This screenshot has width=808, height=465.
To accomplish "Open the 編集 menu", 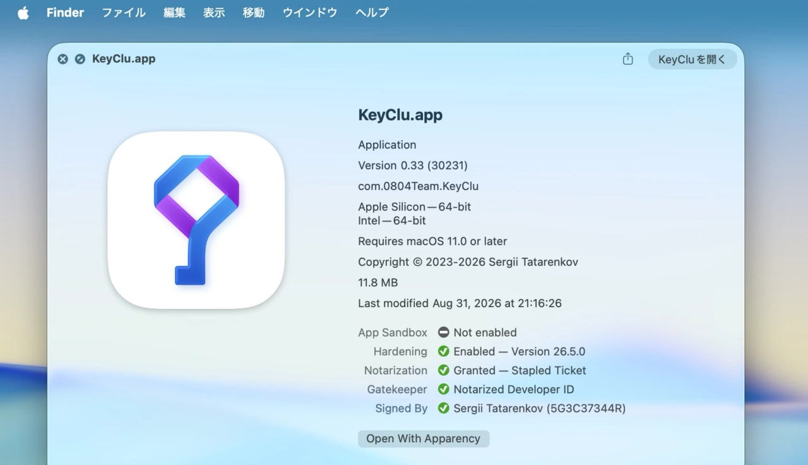I will pyautogui.click(x=174, y=13).
